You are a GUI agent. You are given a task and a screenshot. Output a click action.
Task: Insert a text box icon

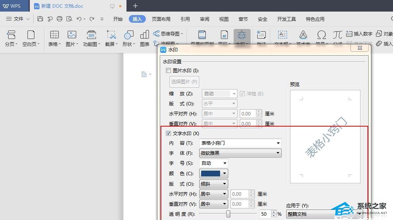pos(282,35)
